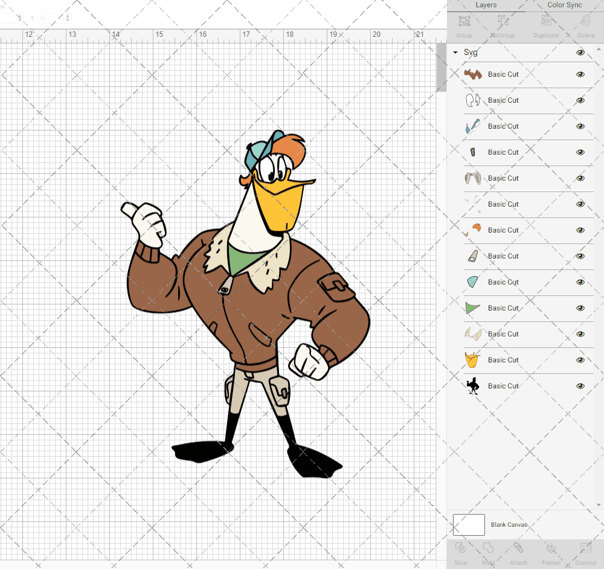Select the small brown zipper pull layer thumbnail
This screenshot has width=604, height=569.
coord(473,152)
